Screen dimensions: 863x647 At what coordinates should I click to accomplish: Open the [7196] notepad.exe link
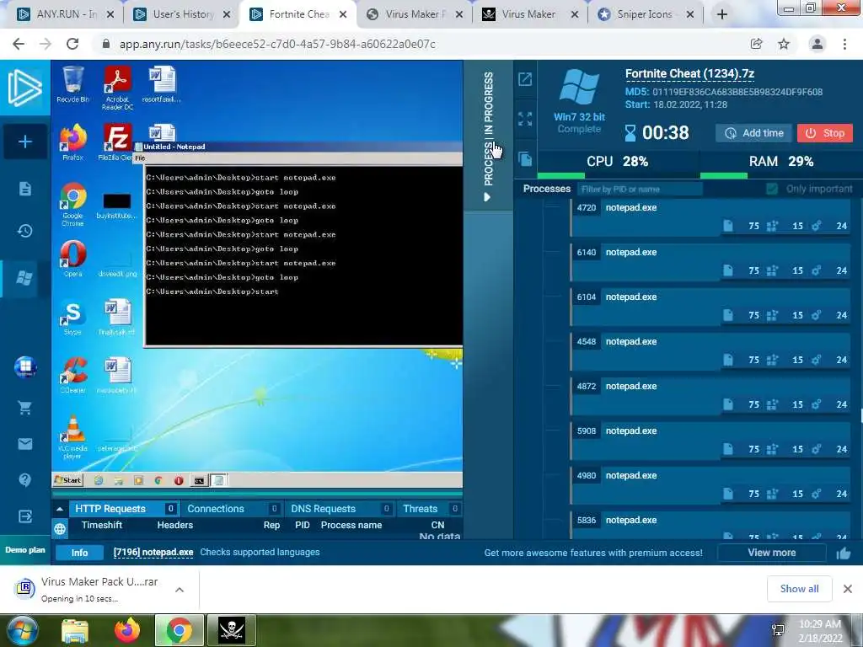coord(153,553)
